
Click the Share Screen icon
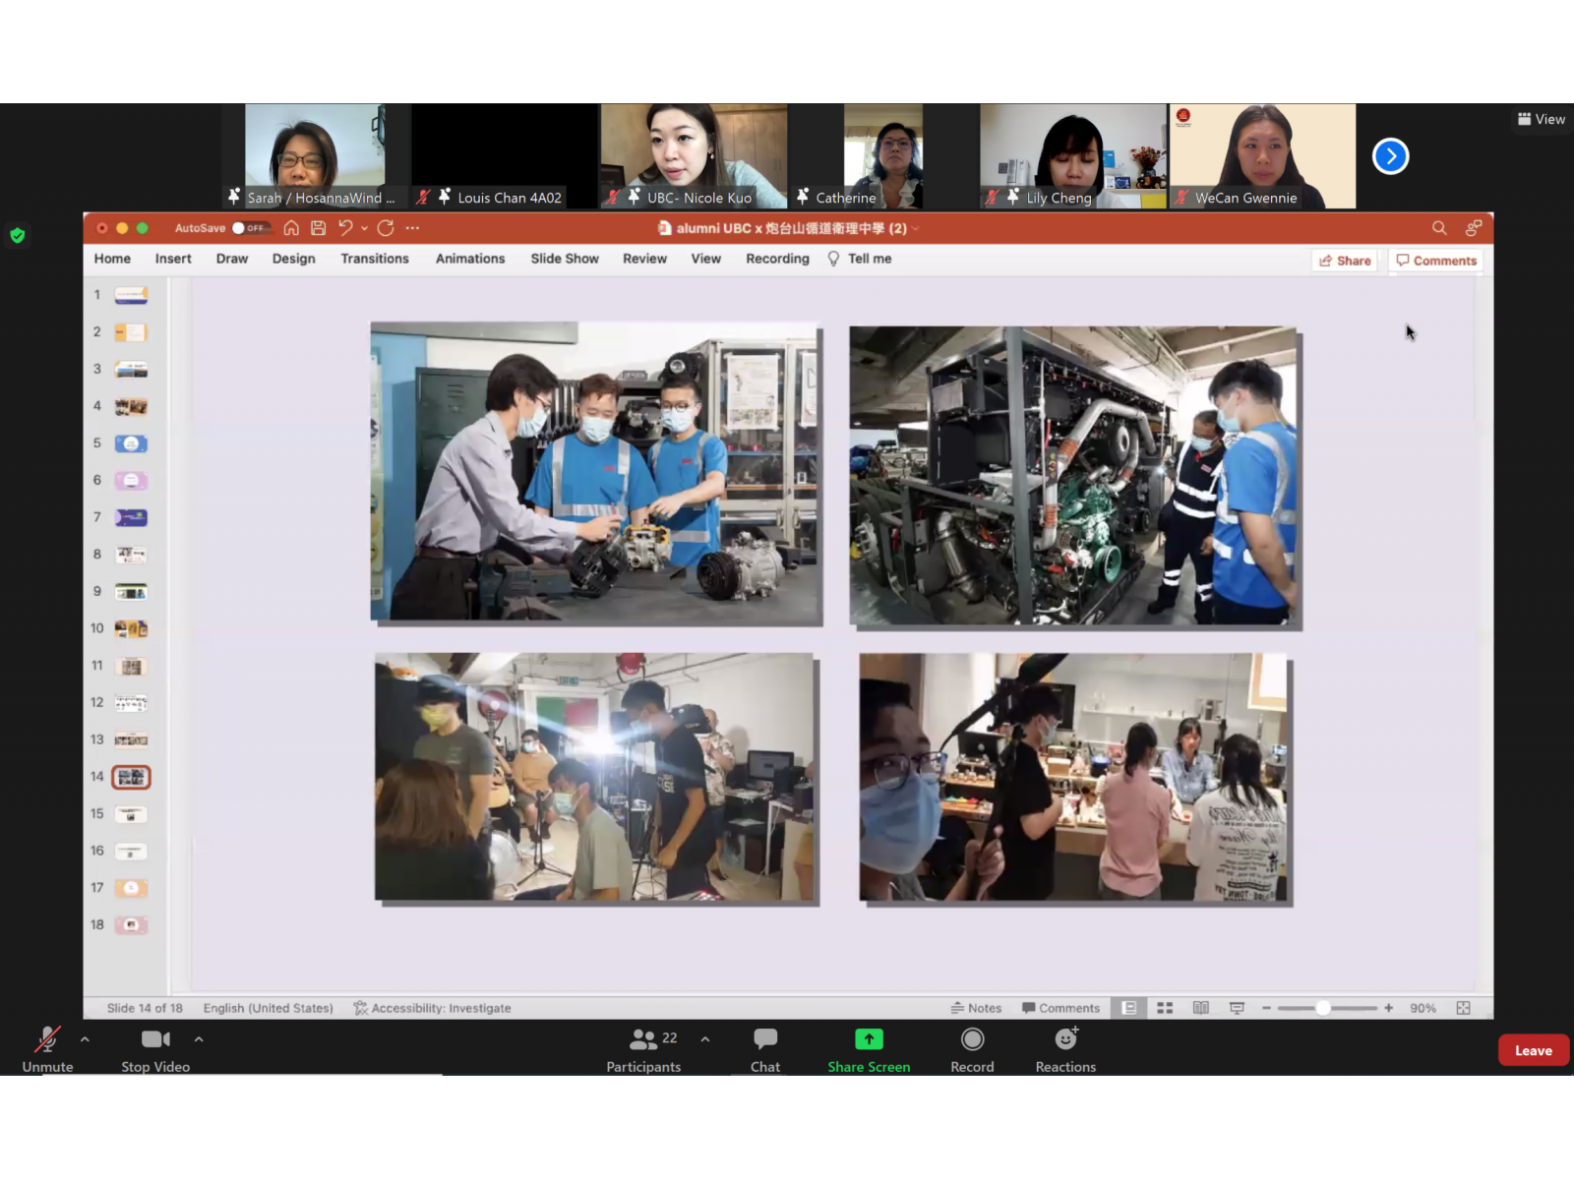pyautogui.click(x=869, y=1039)
